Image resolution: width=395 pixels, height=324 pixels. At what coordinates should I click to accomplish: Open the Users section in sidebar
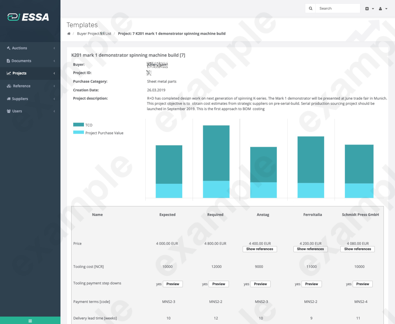pyautogui.click(x=17, y=111)
